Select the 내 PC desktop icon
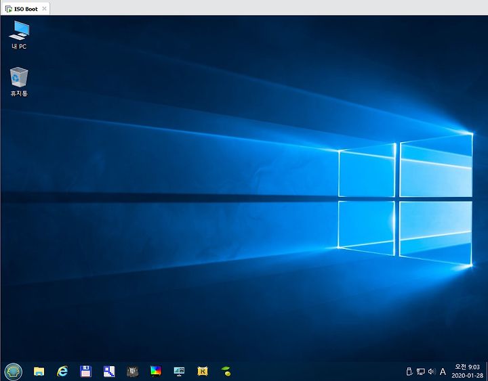This screenshot has width=488, height=381. [19, 35]
